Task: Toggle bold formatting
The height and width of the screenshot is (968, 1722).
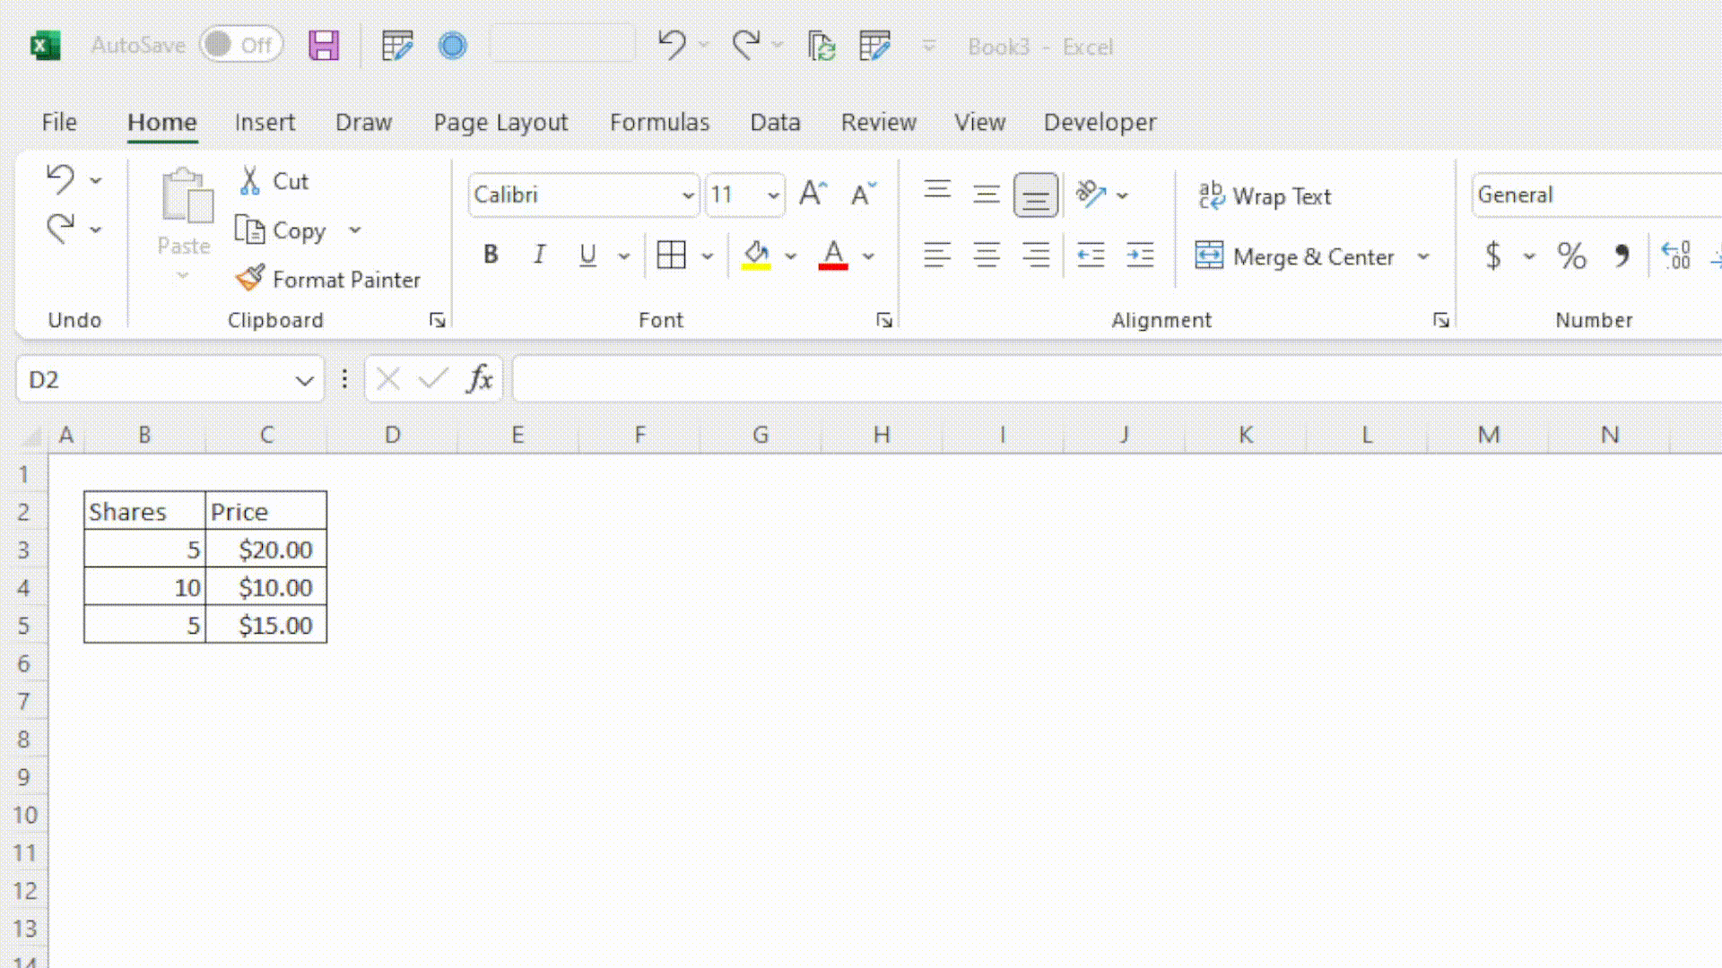Action: 491,255
